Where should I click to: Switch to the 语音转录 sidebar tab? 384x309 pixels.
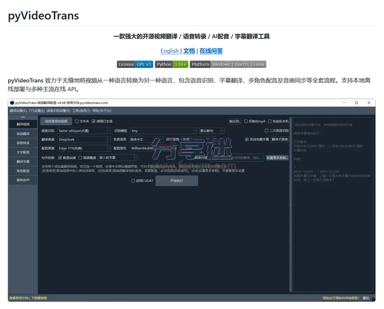coord(23,143)
